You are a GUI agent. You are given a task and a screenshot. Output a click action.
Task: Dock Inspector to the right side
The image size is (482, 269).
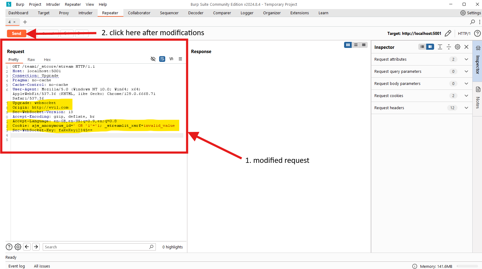(x=430, y=47)
